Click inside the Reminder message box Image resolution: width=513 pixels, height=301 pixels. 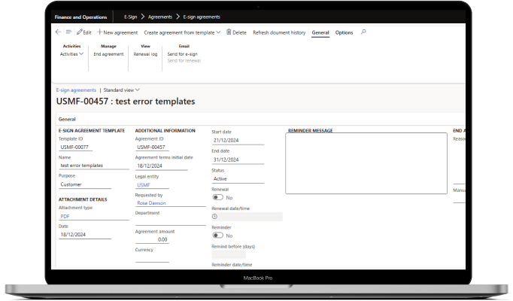(x=366, y=163)
